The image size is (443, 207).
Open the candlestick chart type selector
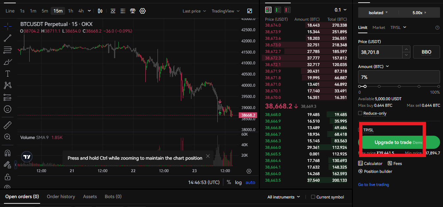(100, 11)
